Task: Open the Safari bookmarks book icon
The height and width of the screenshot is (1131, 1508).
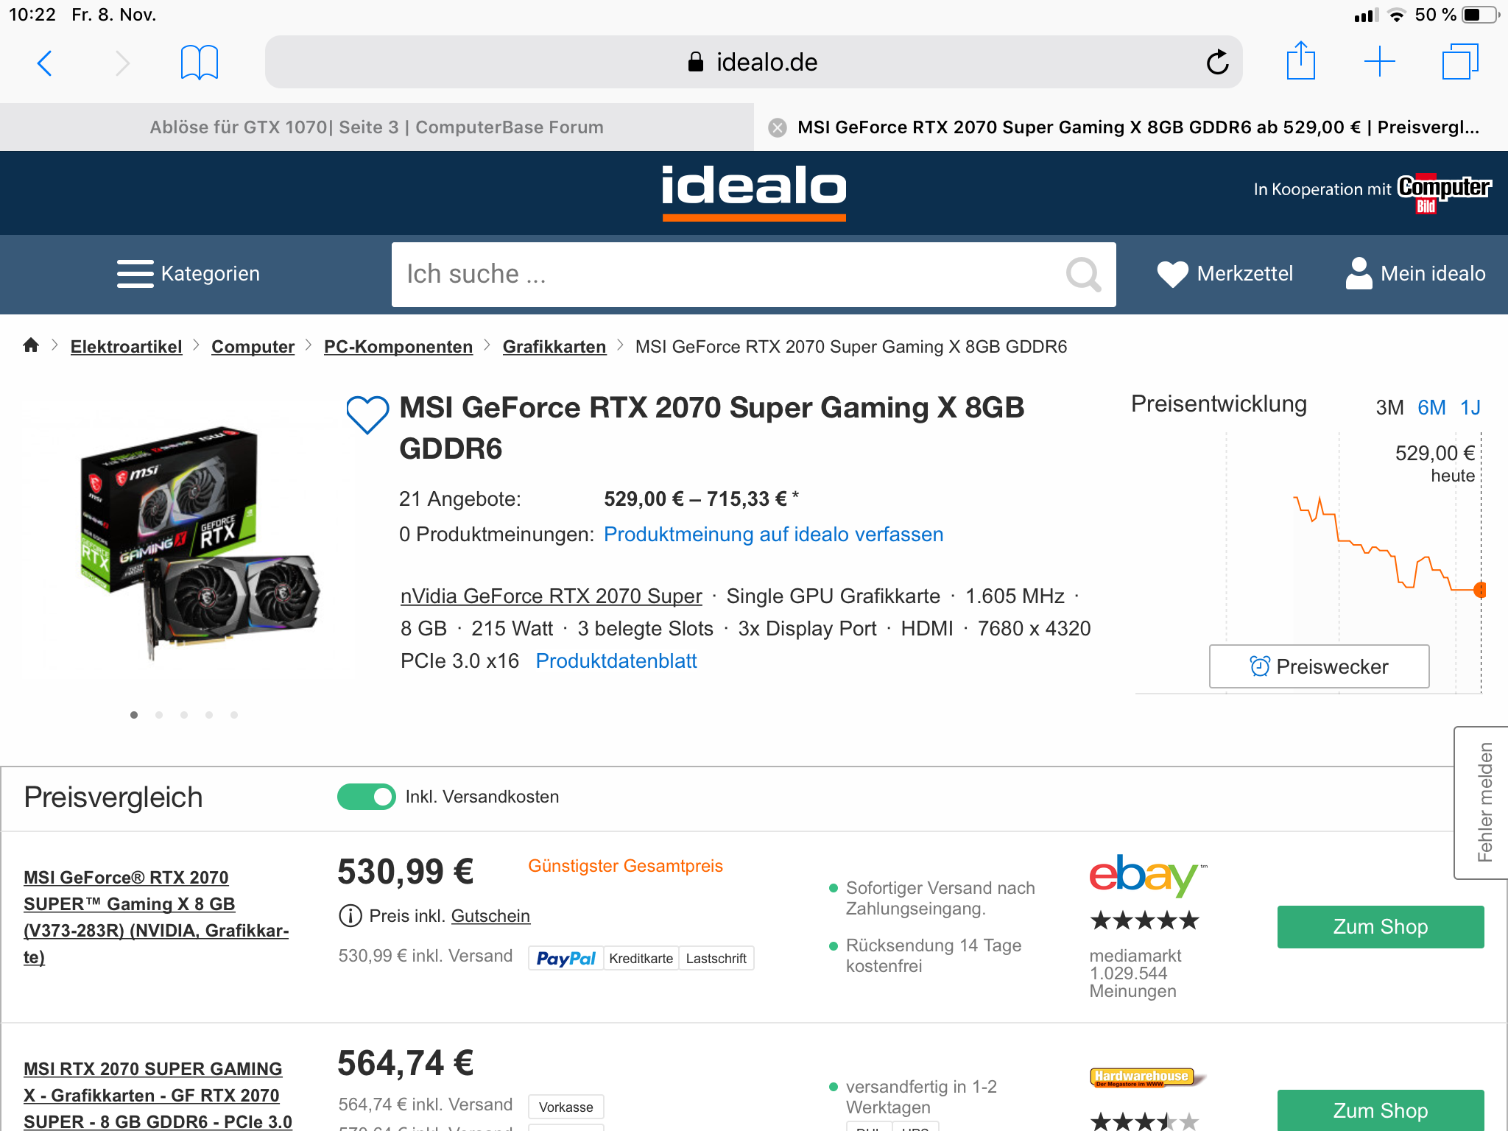Action: 200,63
